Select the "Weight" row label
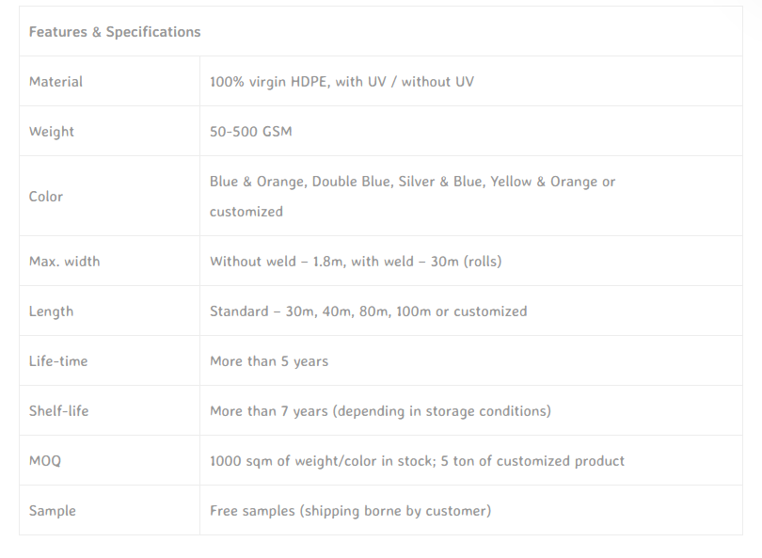This screenshot has height=558, width=762. click(52, 132)
